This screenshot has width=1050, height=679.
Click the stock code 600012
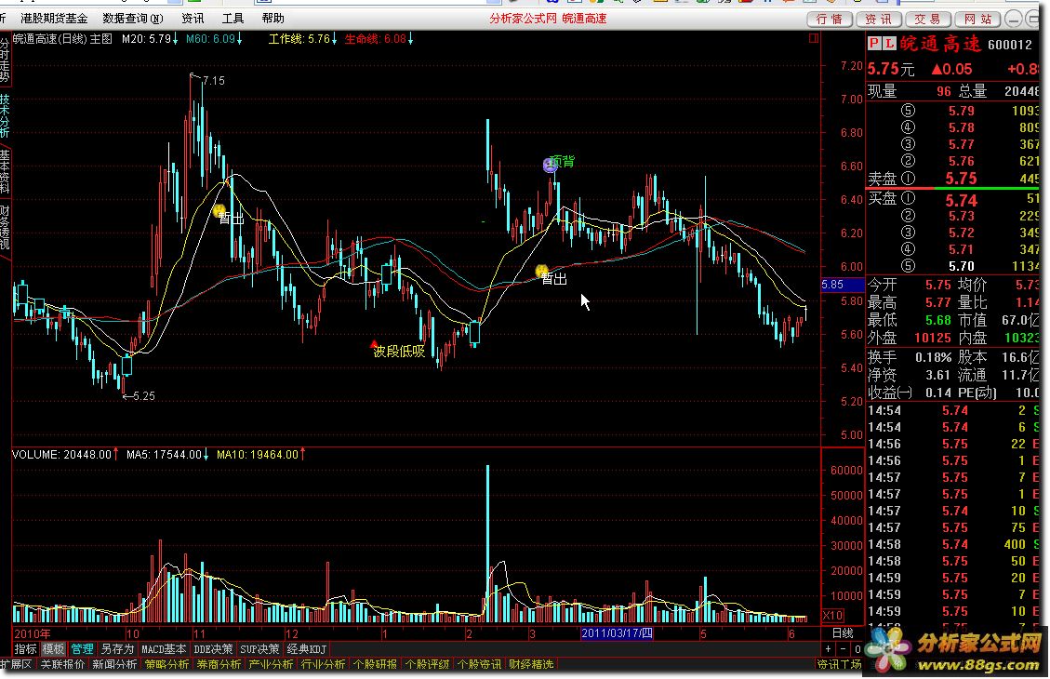pyautogui.click(x=1010, y=45)
